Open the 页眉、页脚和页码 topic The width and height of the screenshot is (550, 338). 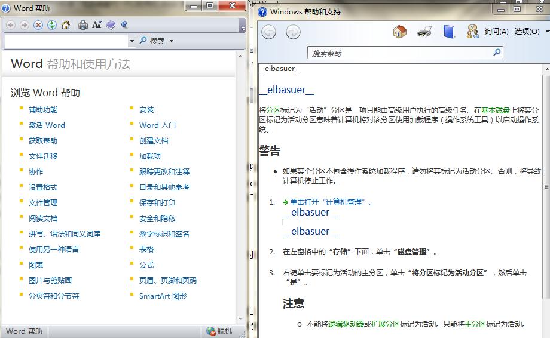pyautogui.click(x=168, y=280)
